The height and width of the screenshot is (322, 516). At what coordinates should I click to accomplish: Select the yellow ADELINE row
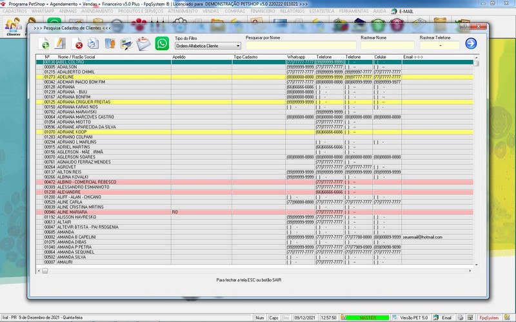click(254, 77)
